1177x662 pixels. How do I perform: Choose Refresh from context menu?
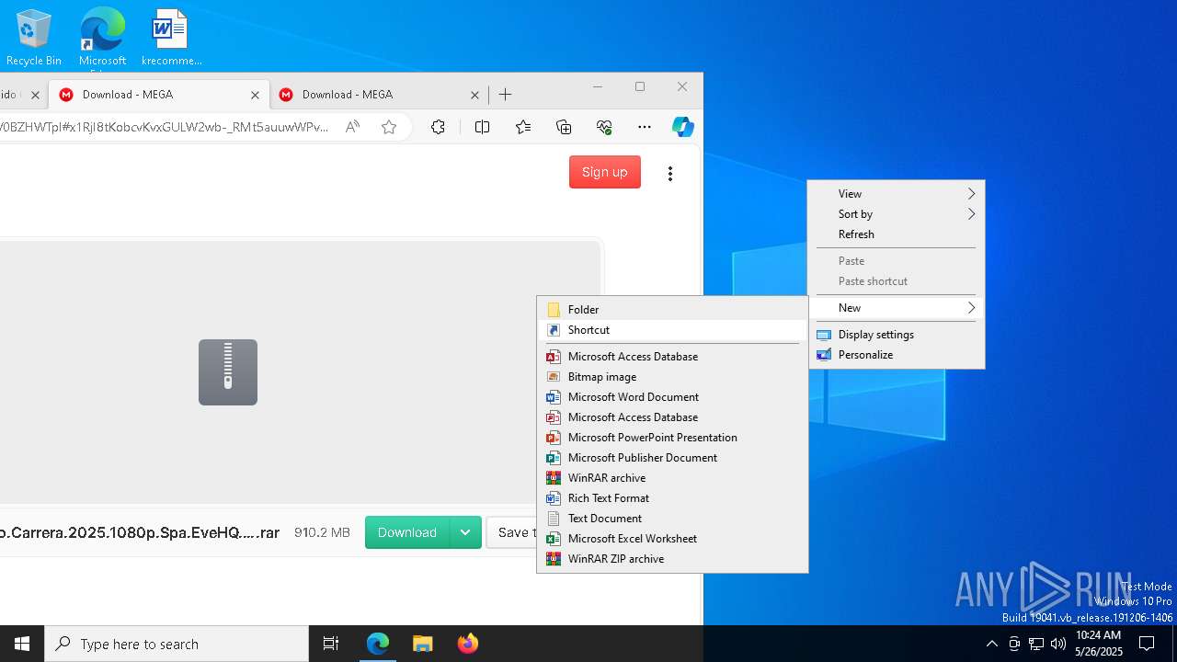(896, 234)
